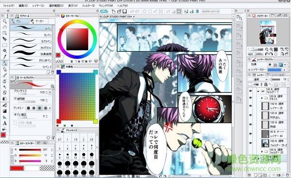The image size is (292, 178).
Task: Collapse the フォルダー 7 folder triangle
Action: click(258, 91)
